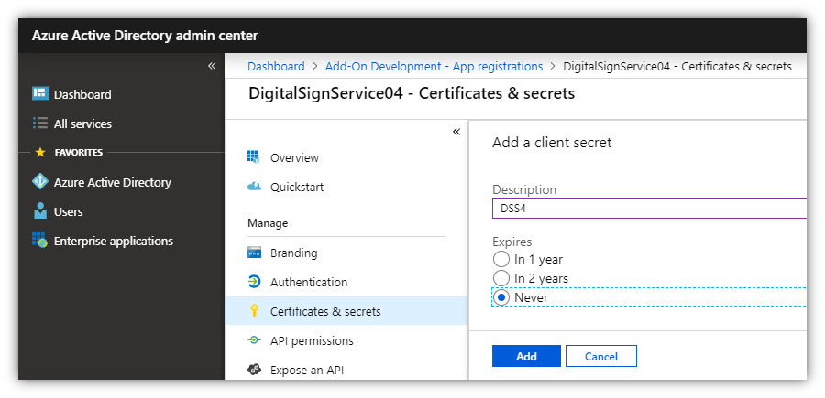Click the Enterprise applications grid icon

[x=40, y=241]
